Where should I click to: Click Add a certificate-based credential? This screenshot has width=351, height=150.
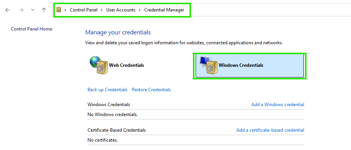[x=270, y=130]
